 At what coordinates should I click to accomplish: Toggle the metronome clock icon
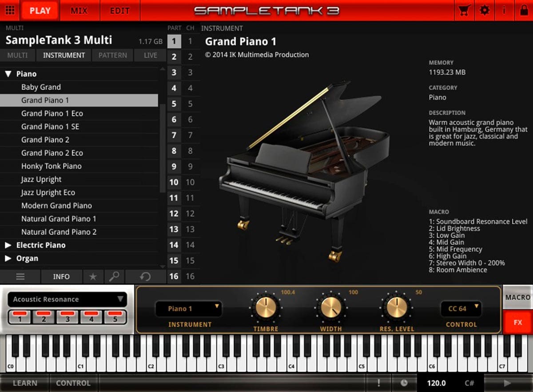pos(404,383)
